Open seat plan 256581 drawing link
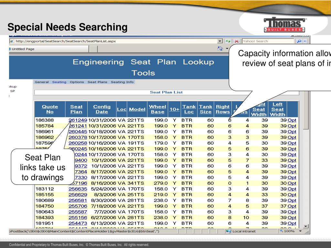331x248 pixels. [x=78, y=200]
